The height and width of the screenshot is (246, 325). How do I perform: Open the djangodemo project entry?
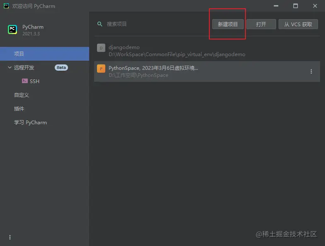pos(207,51)
